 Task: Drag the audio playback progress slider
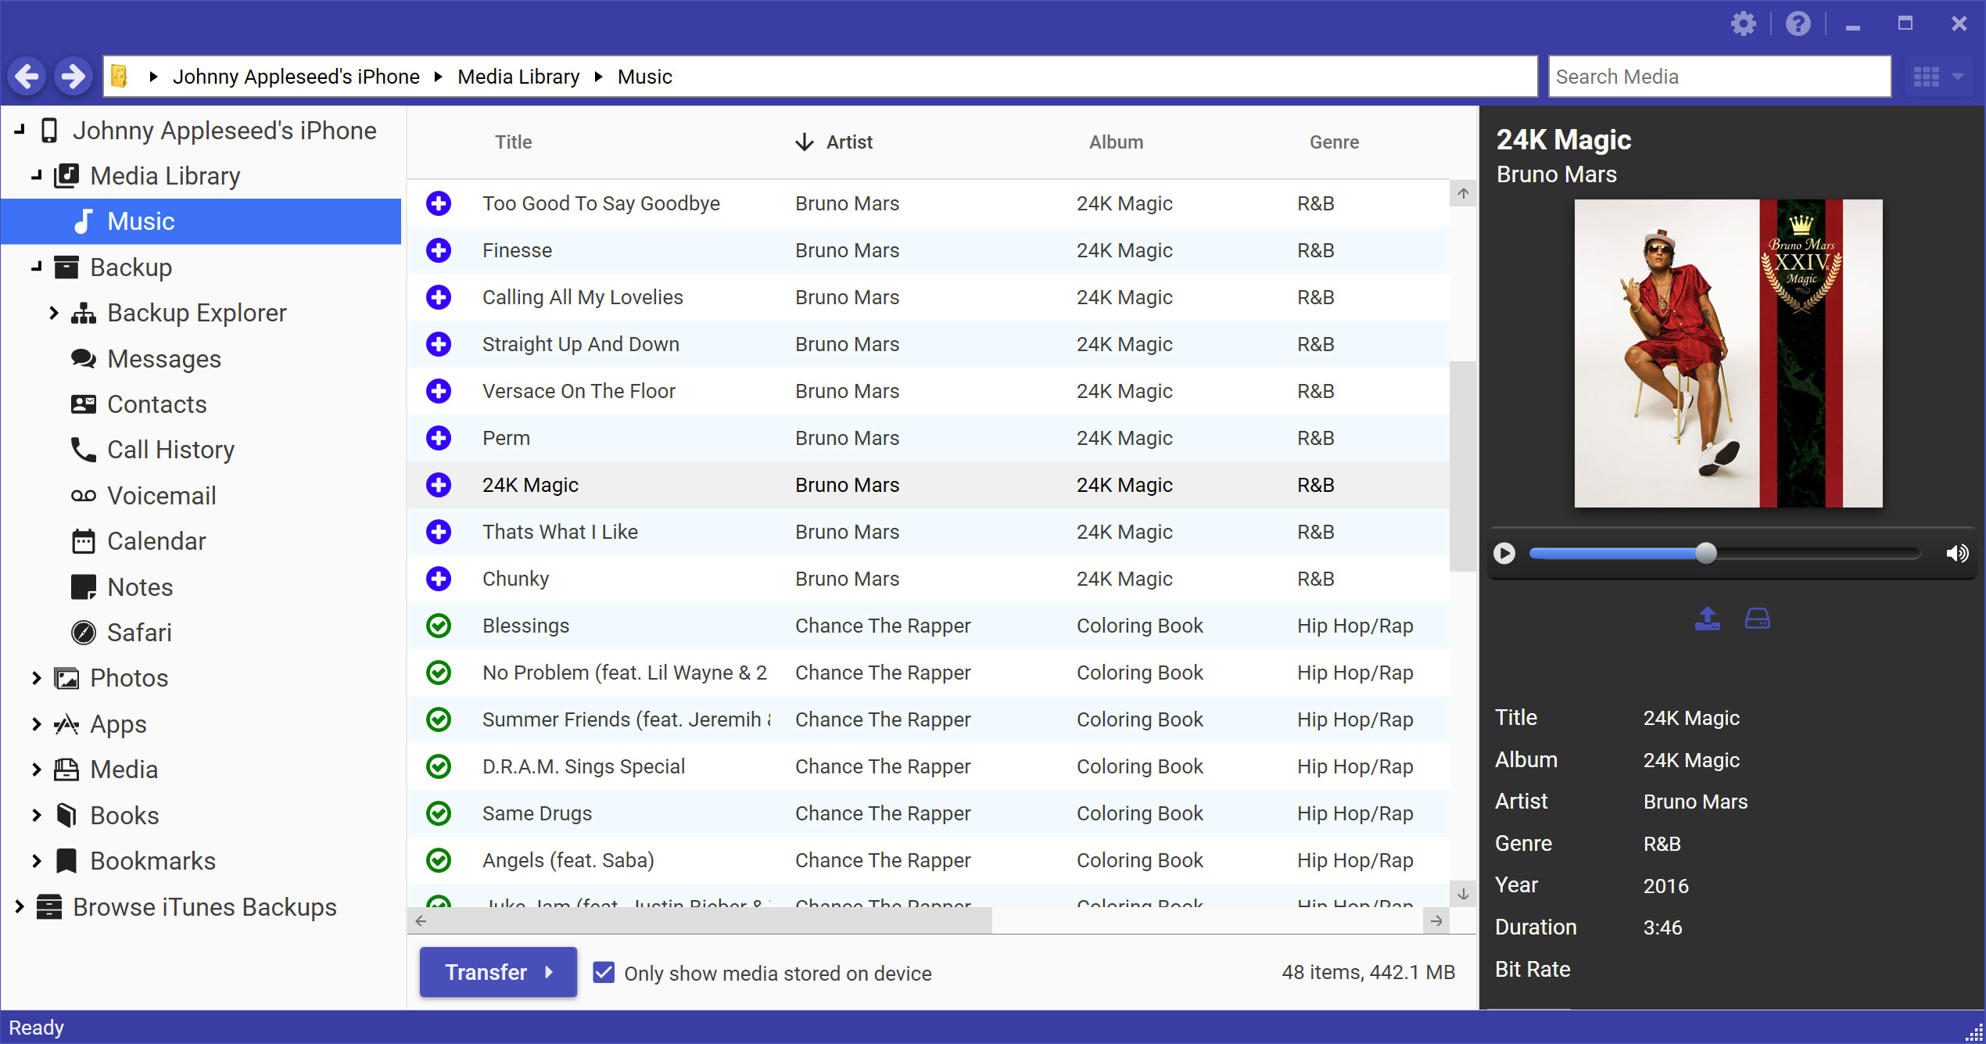point(1706,551)
